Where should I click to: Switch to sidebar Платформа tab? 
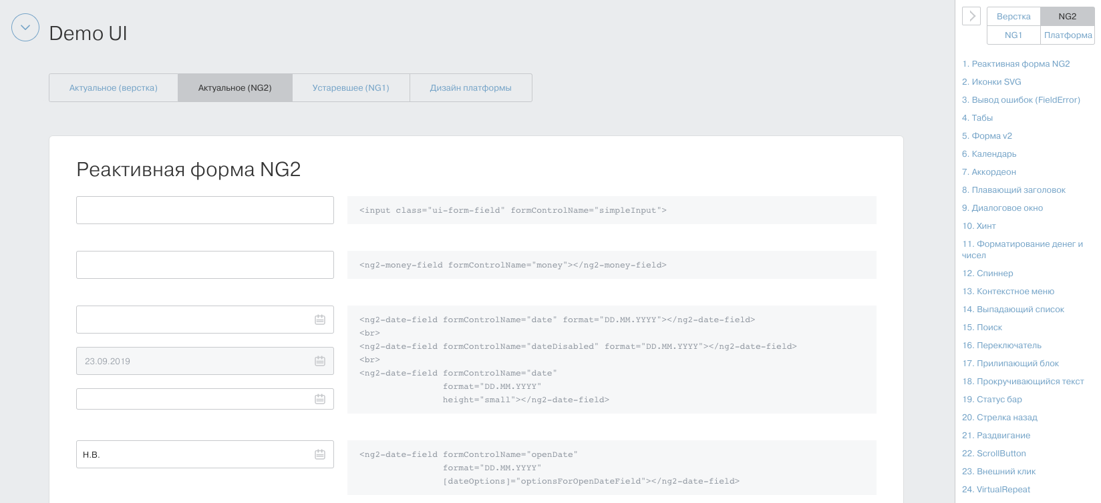coord(1068,35)
